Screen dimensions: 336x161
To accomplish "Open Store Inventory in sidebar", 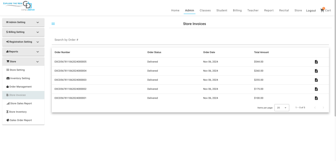I will click(24, 112).
